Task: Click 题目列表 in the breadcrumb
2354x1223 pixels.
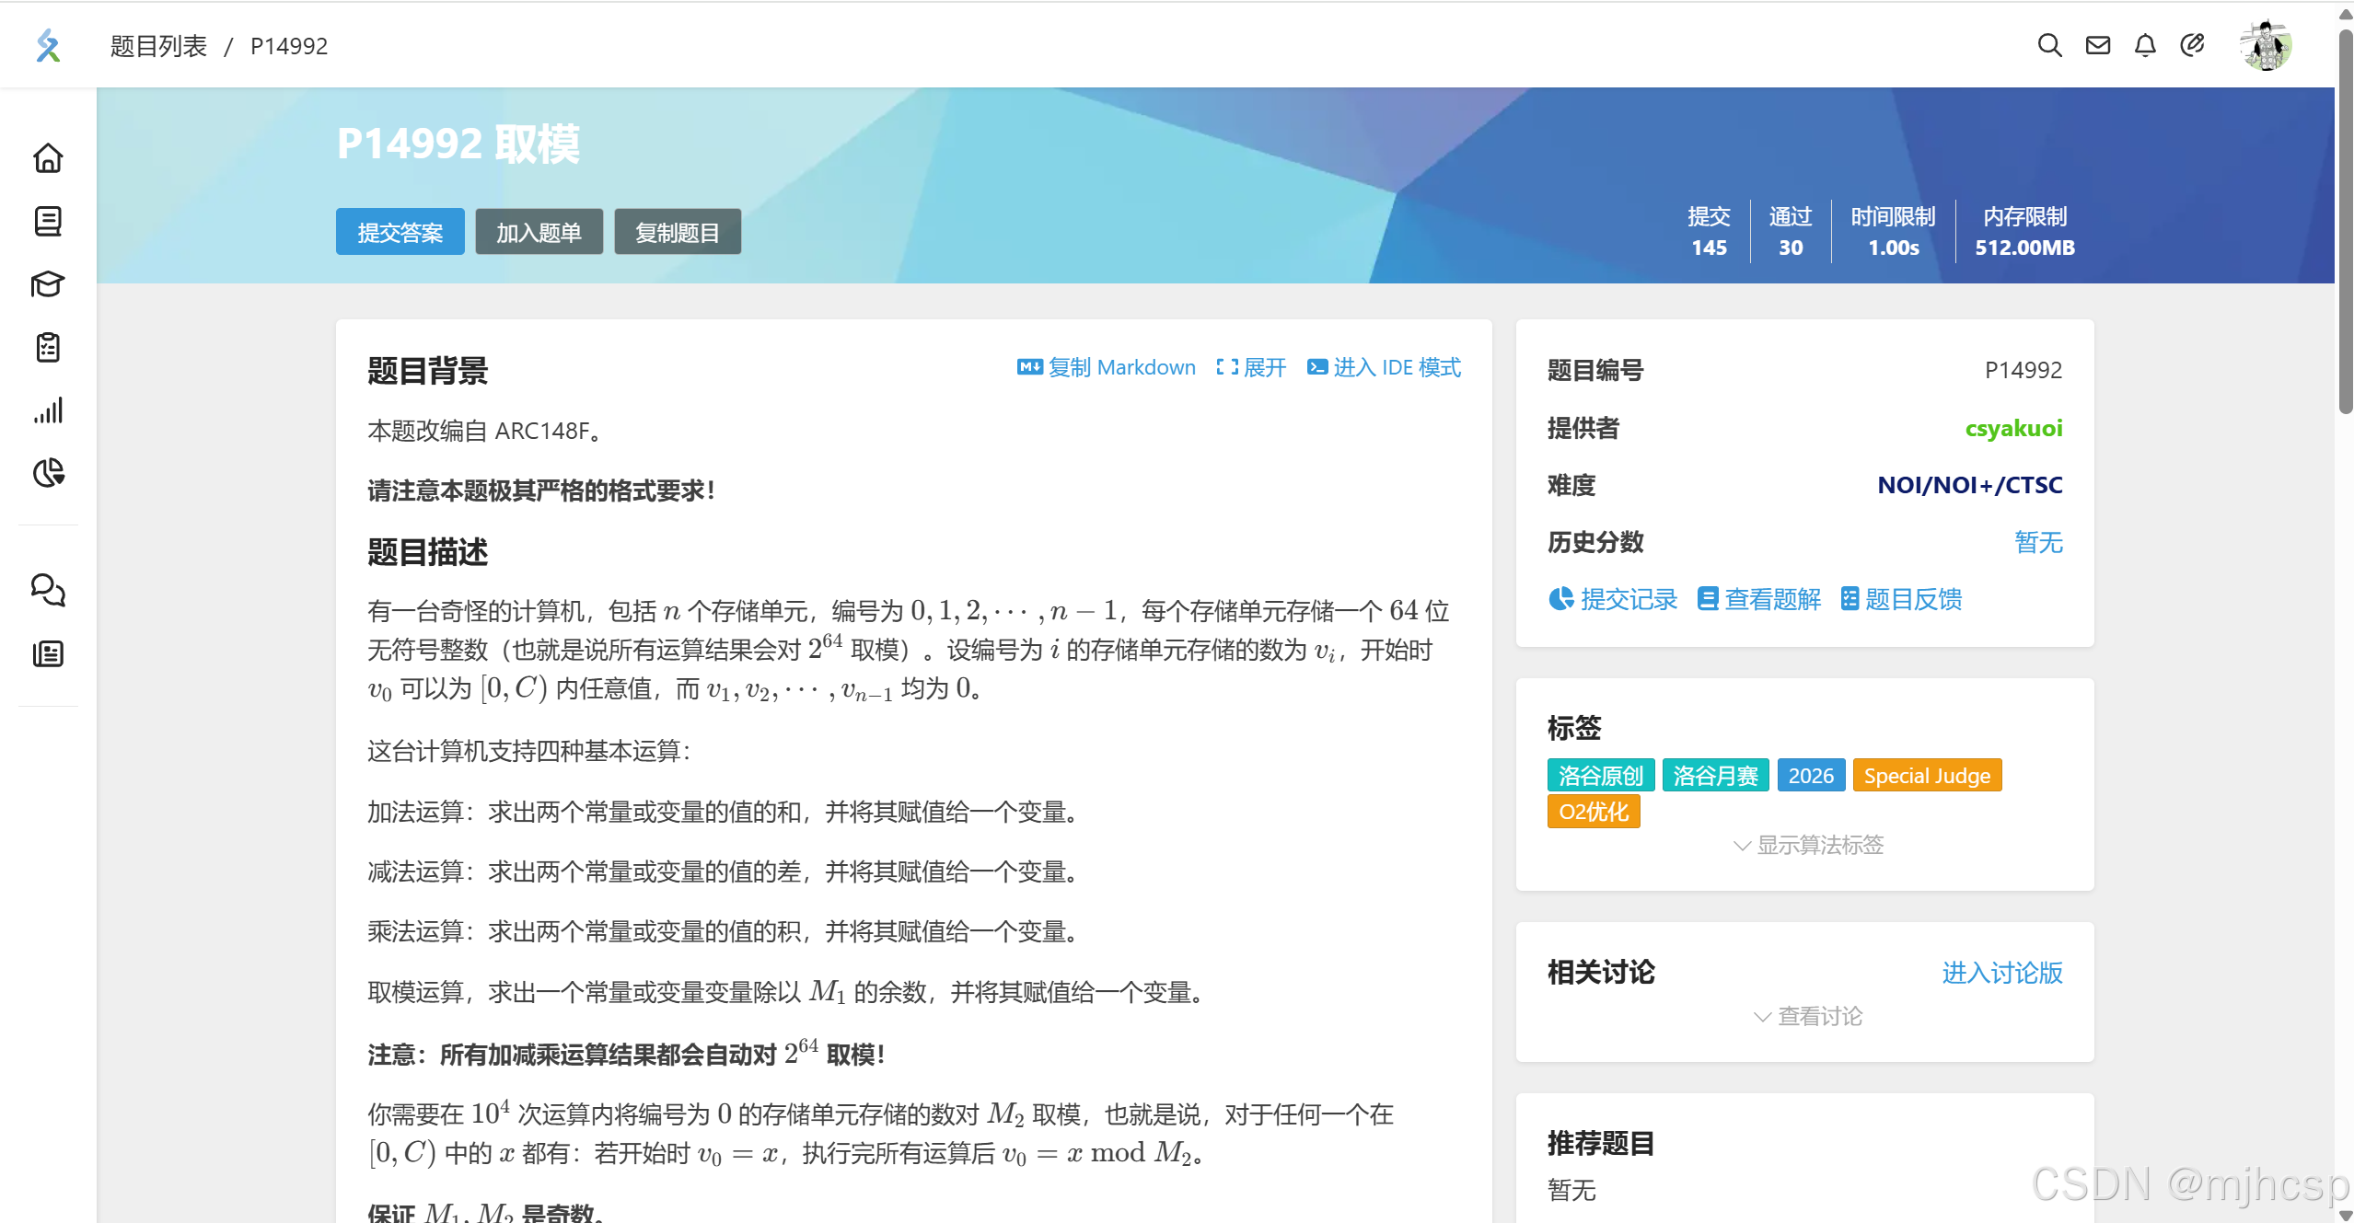Action: click(x=158, y=46)
